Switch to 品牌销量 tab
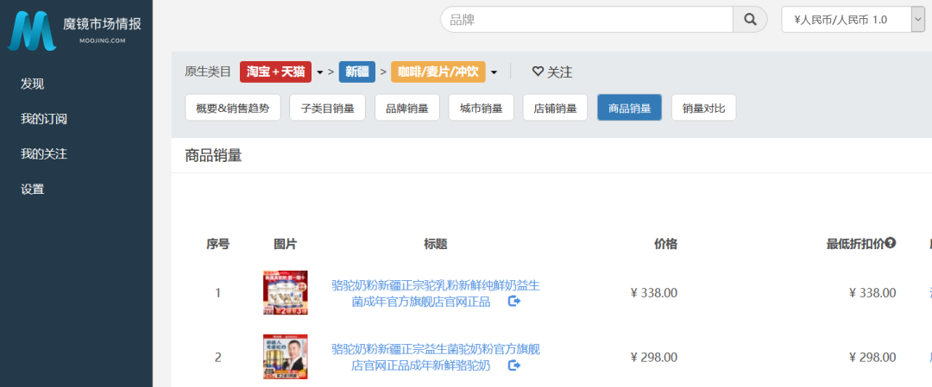 click(x=407, y=108)
